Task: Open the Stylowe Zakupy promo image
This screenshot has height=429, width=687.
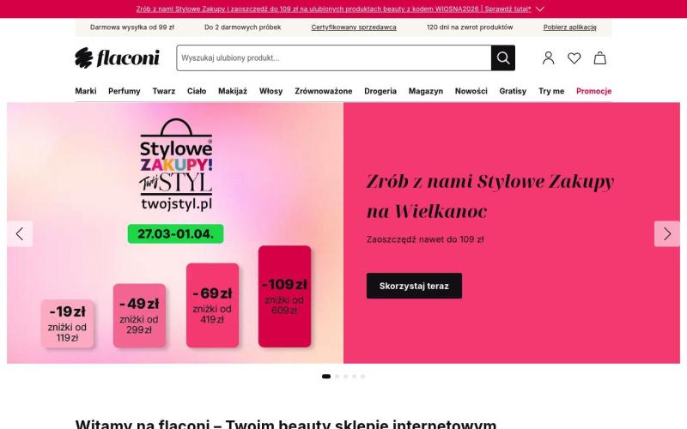Action: (x=175, y=233)
